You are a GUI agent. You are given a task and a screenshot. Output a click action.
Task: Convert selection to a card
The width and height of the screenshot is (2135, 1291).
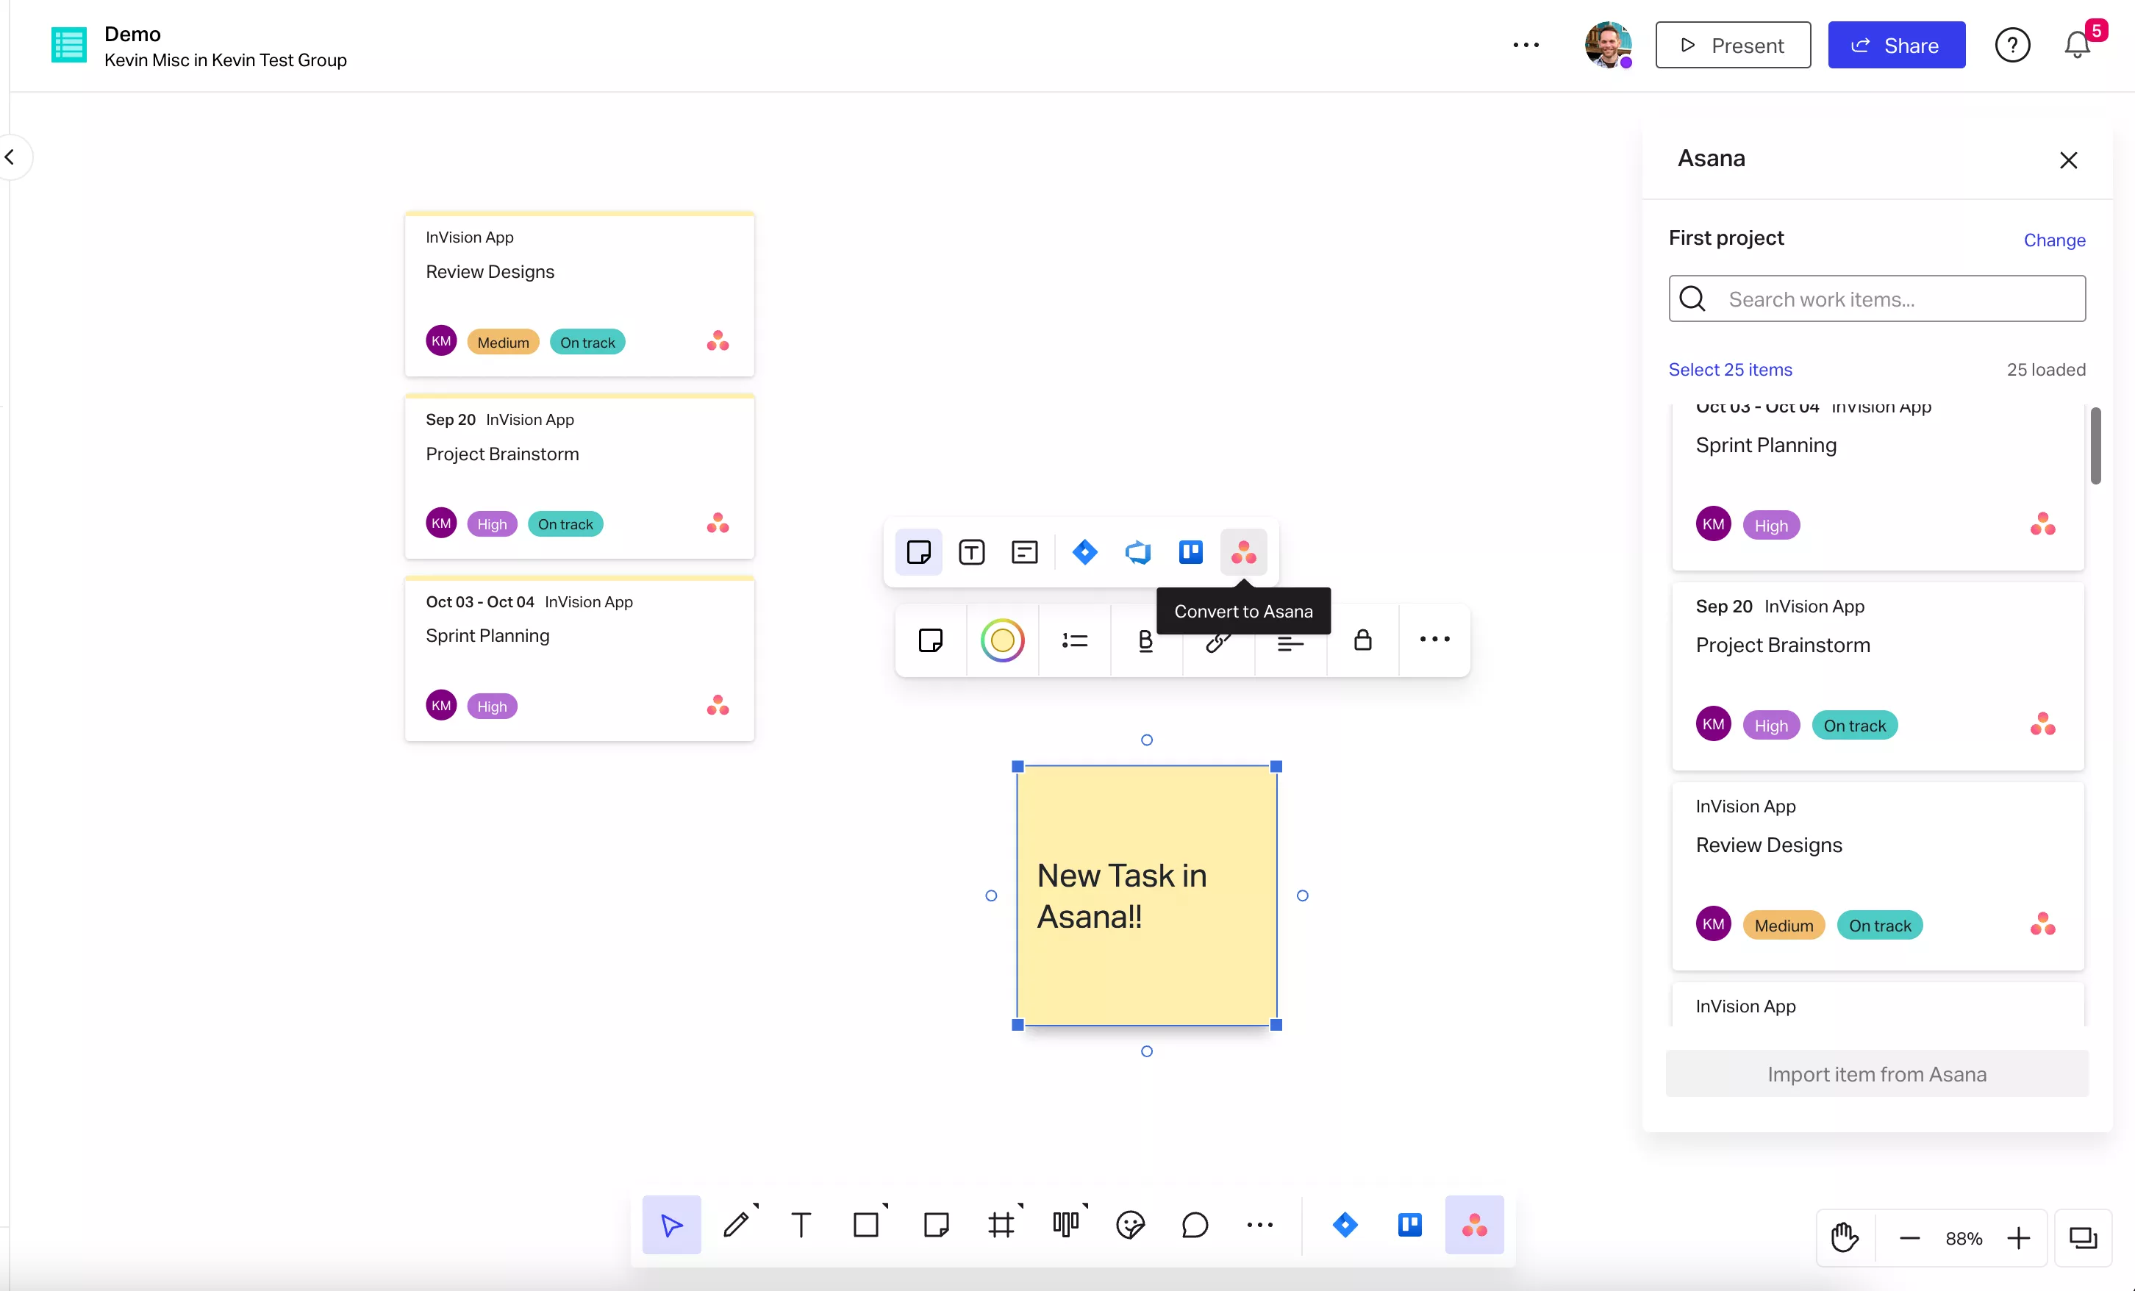click(x=1024, y=552)
